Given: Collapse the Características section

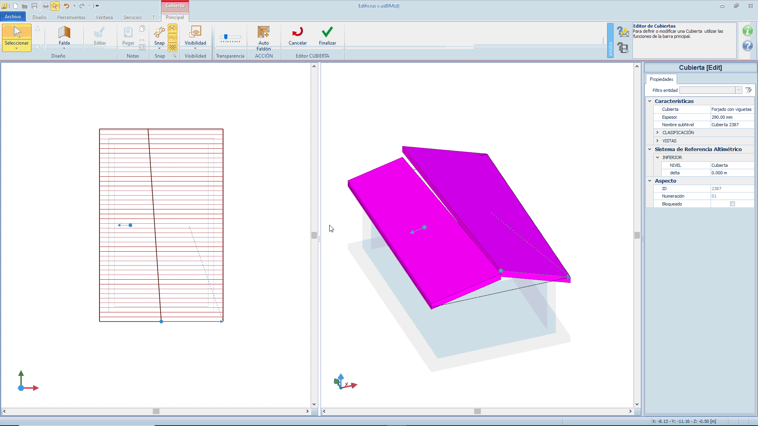Looking at the screenshot, I should (x=650, y=101).
